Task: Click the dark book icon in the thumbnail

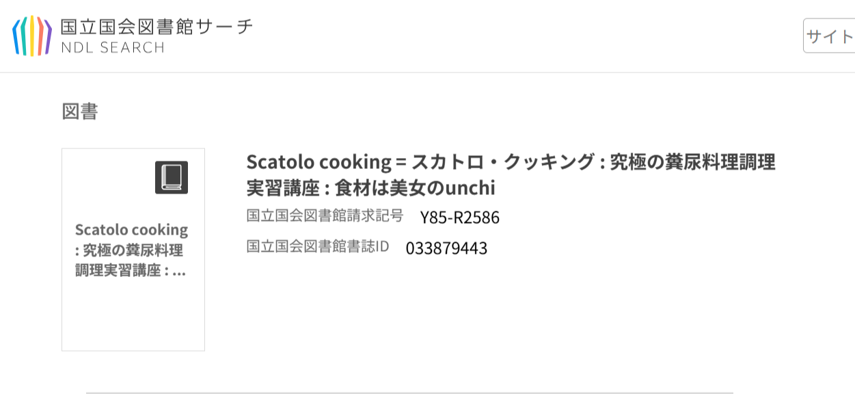Action: coord(171,177)
